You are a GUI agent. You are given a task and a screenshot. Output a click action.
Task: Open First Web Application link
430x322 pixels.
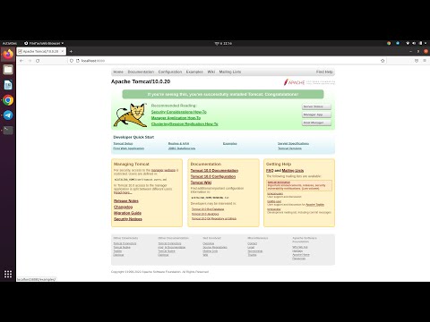[x=129, y=148]
